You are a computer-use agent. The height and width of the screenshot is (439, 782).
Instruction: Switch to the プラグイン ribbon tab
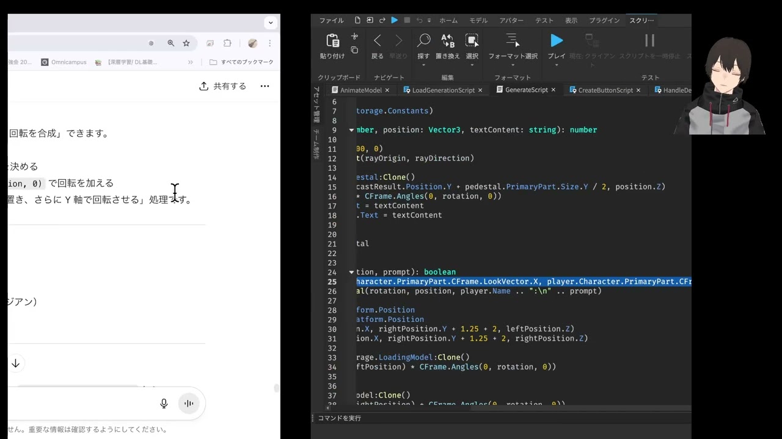[x=604, y=20]
